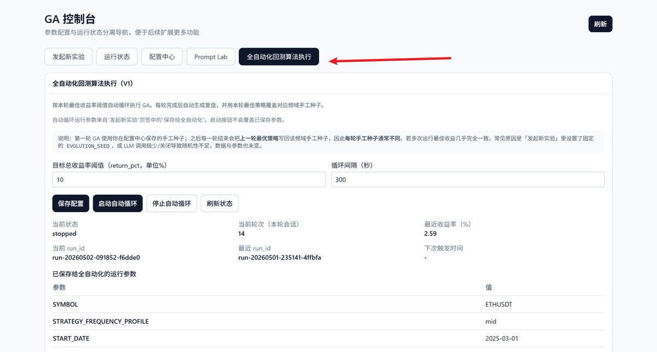Image resolution: width=657 pixels, height=352 pixels.
Task: Click the 刷新 button at top right
Action: [600, 24]
